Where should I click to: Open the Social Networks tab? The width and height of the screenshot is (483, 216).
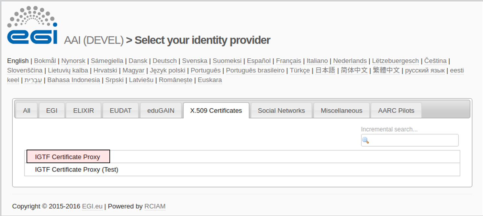(281, 111)
